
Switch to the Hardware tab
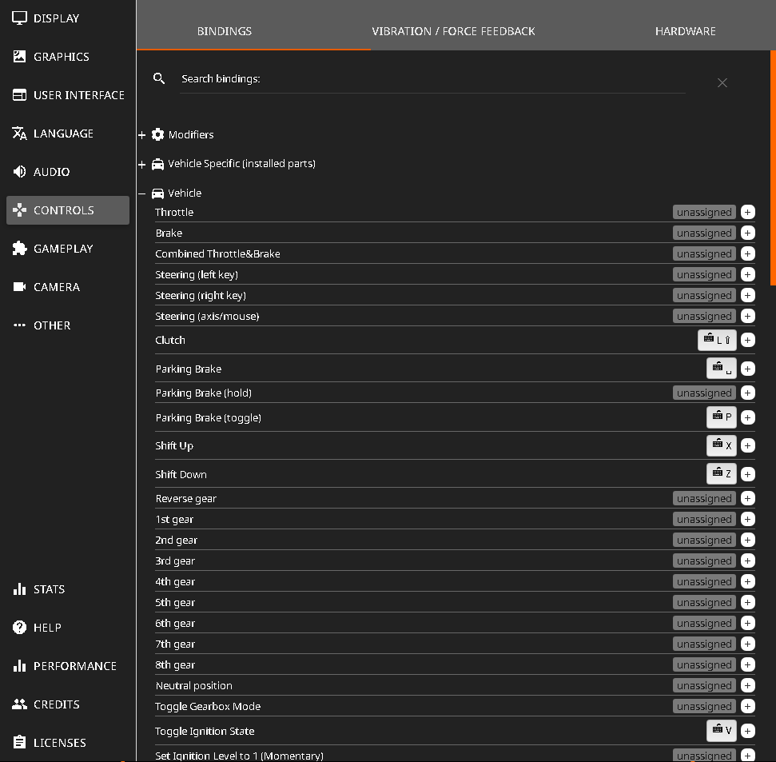[685, 31]
